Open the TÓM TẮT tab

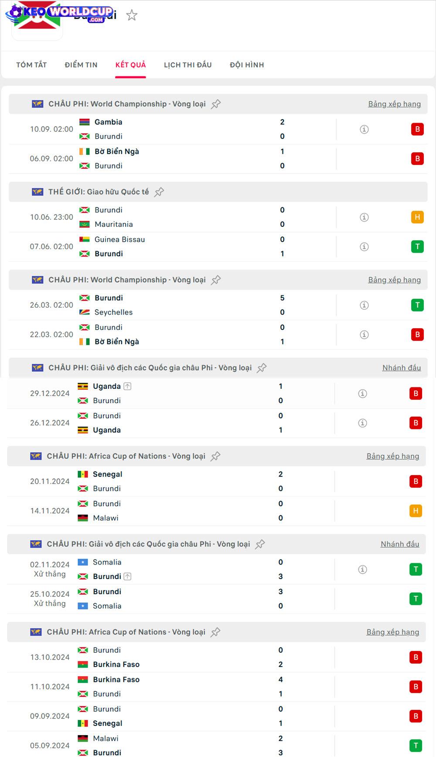click(31, 65)
